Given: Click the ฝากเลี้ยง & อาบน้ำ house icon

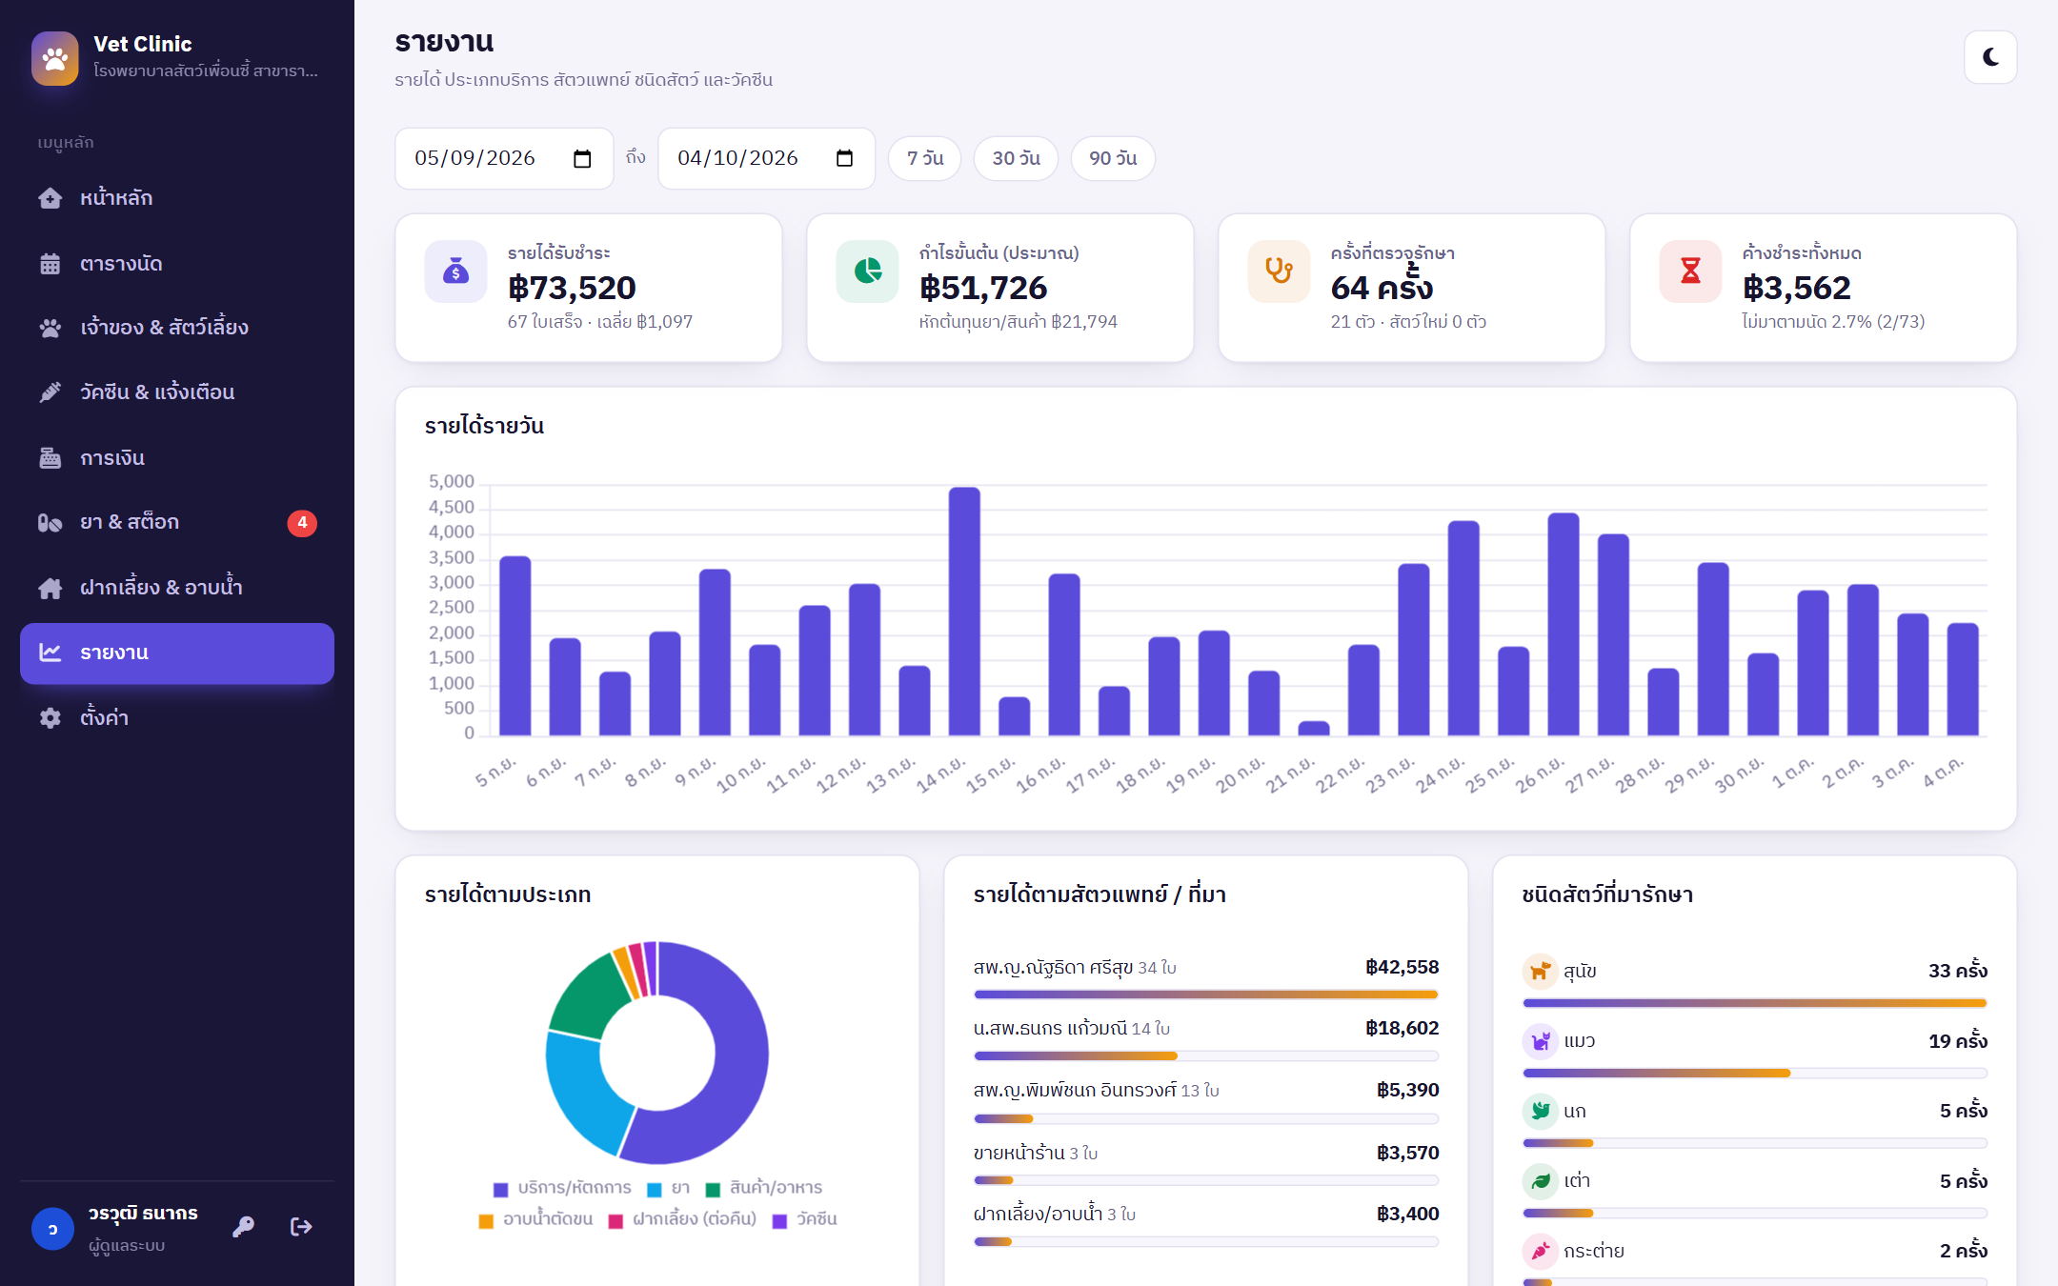Looking at the screenshot, I should pos(50,588).
